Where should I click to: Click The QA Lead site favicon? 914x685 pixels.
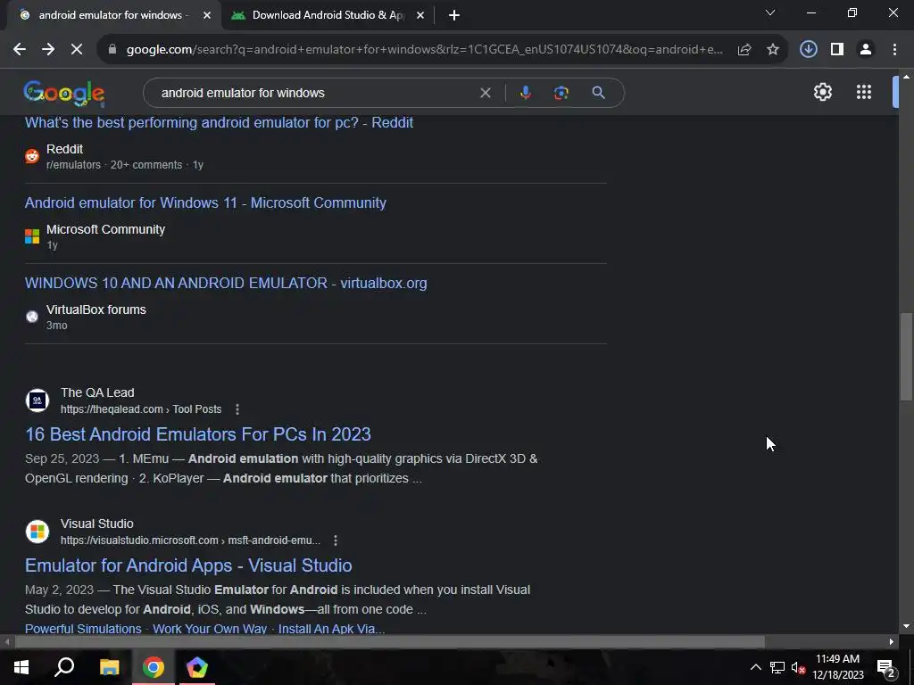click(x=37, y=400)
